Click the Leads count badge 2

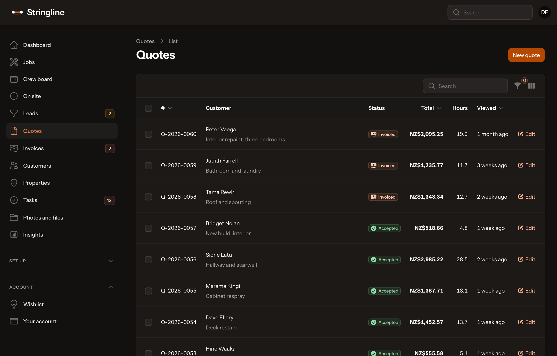click(x=110, y=114)
